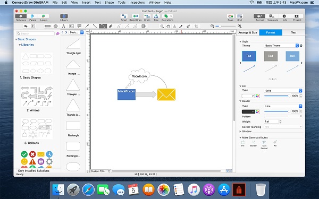Select the text selection tool
Viewport: 319px width, 199px height.
point(32,26)
